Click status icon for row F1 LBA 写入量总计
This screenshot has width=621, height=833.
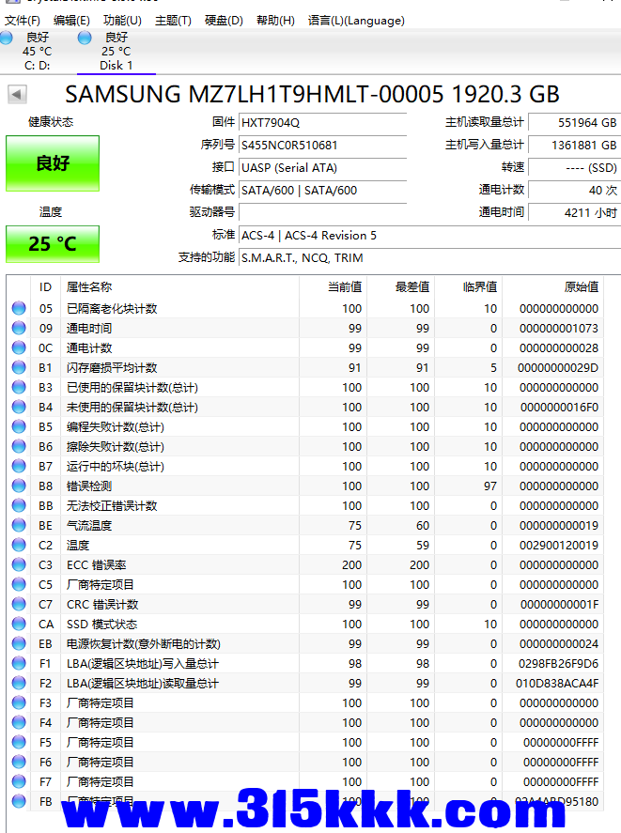pyautogui.click(x=19, y=663)
